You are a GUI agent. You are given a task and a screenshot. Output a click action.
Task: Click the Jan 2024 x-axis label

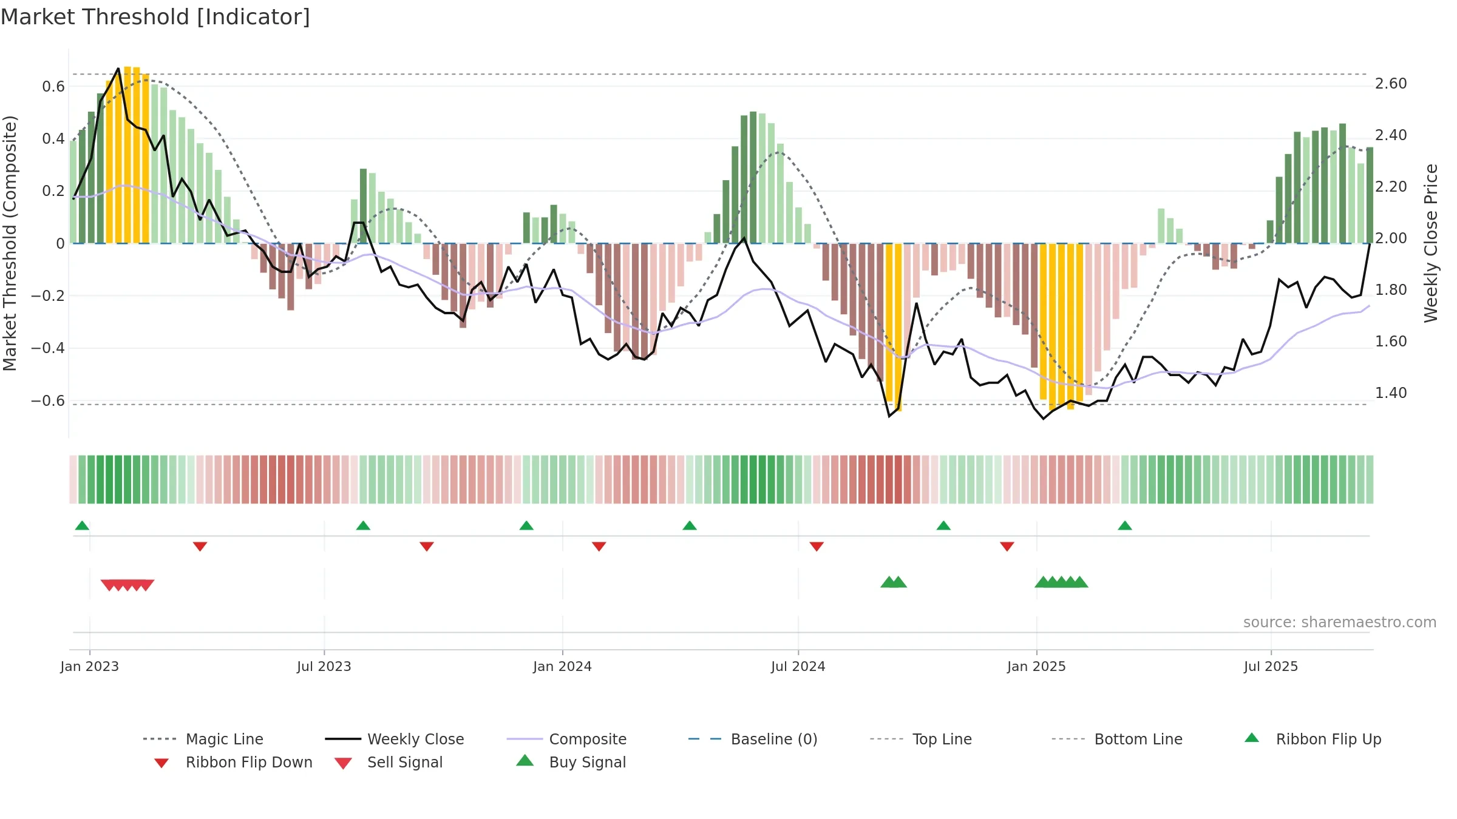point(563,666)
